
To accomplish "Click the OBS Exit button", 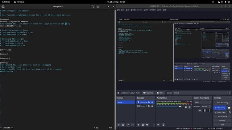I will coord(222,125).
